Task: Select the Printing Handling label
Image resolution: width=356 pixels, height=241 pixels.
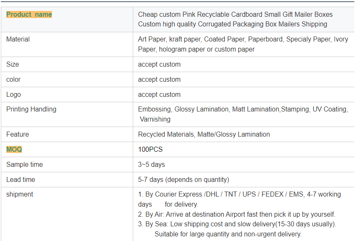Action: coord(31,109)
